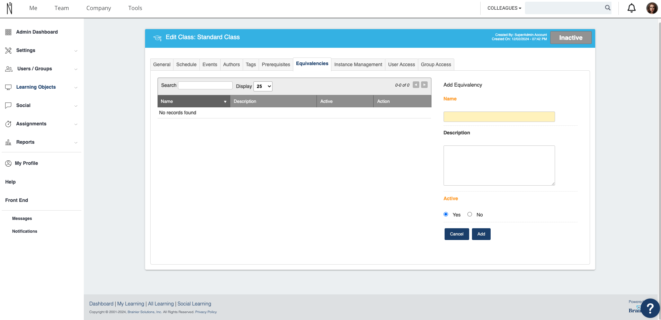Switch to the General tab
661x320 pixels.
(x=162, y=65)
